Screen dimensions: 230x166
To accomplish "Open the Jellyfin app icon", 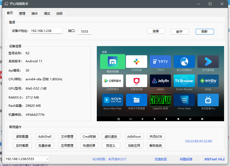I will (x=160, y=81).
